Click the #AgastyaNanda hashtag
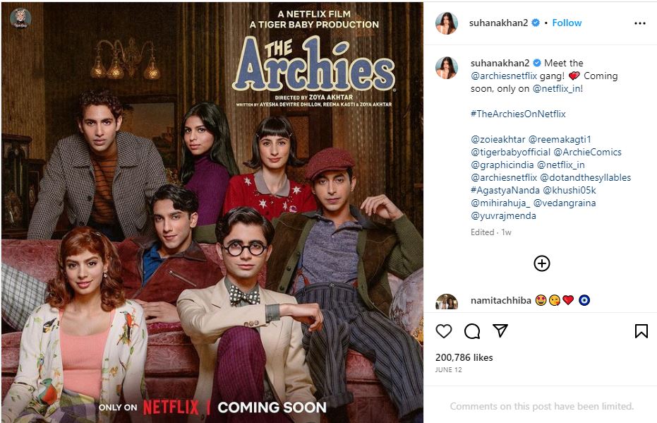The height and width of the screenshot is (423, 657). tap(505, 191)
